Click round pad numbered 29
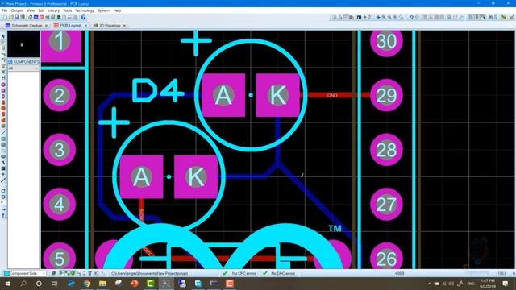 [386, 95]
